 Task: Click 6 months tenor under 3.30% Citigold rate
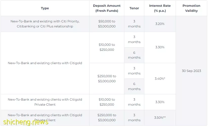[x=134, y=55]
